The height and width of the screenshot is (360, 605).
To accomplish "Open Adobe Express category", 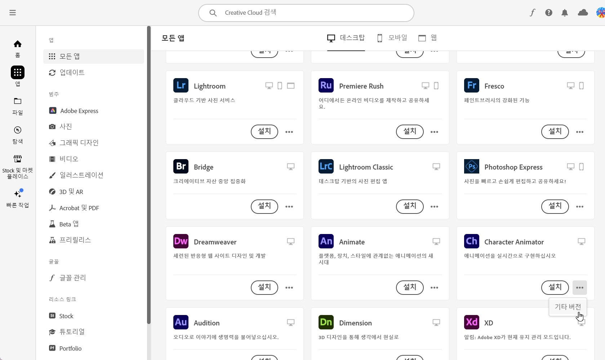I will (94, 111).
